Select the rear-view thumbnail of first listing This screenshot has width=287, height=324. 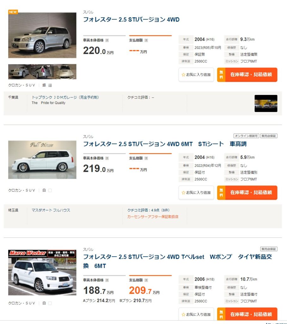click(42, 72)
